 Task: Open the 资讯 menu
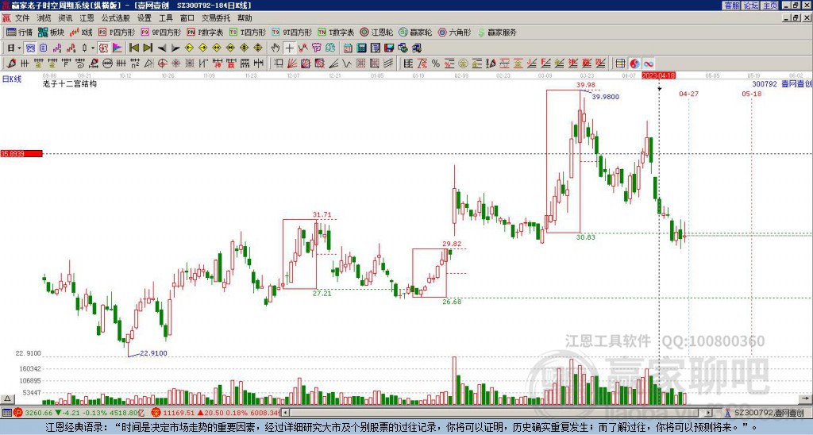[65, 18]
